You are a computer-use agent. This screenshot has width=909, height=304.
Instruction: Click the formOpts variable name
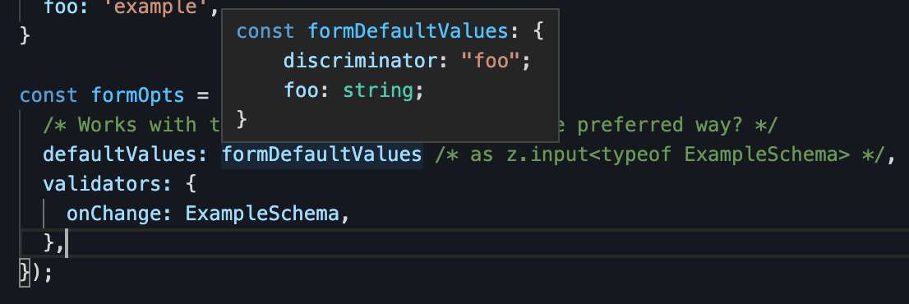(x=138, y=95)
